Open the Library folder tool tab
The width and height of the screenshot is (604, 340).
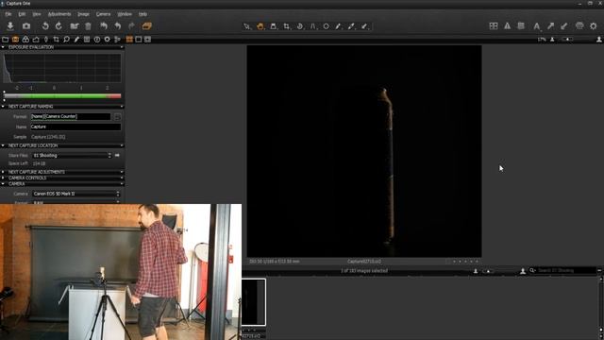(x=6, y=40)
